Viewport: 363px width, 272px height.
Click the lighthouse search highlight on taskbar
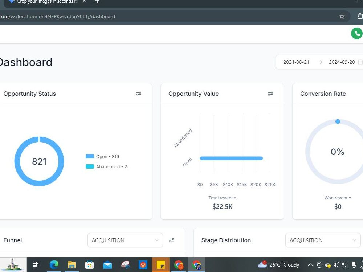13,265
